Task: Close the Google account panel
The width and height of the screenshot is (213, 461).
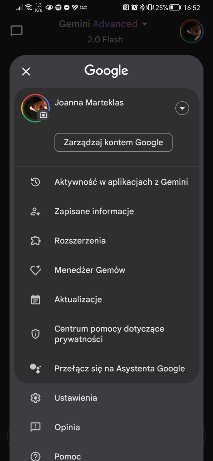Action: [x=26, y=71]
